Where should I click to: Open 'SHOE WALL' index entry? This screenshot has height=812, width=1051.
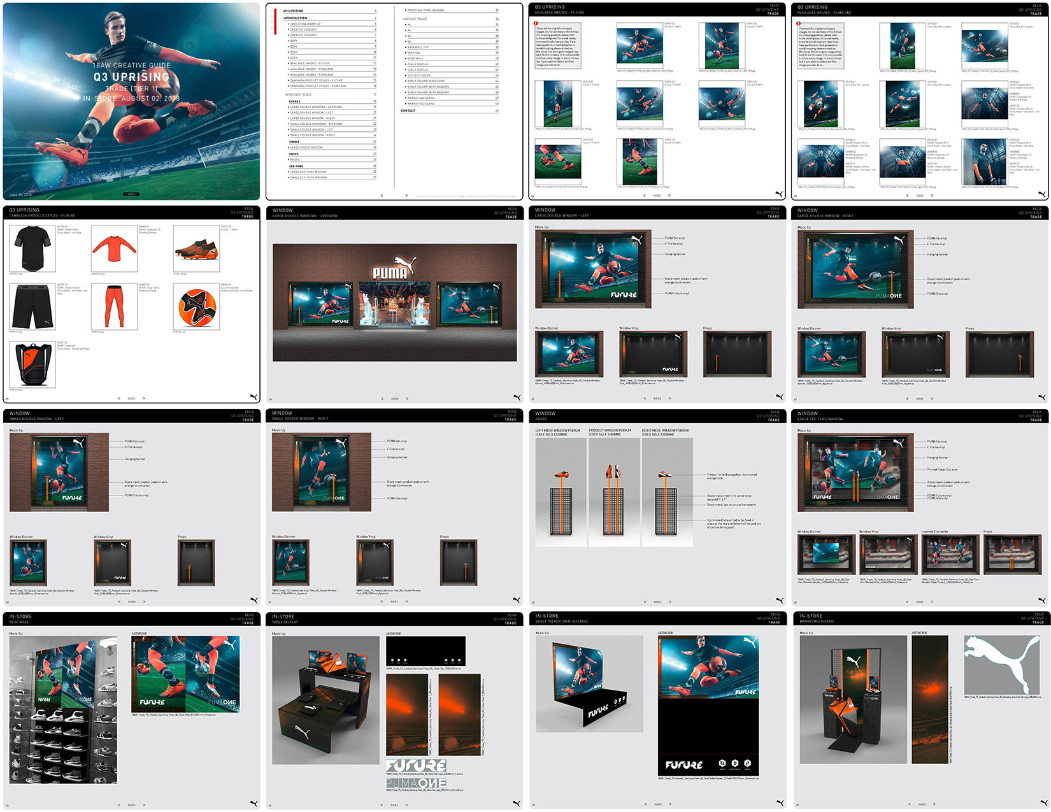452,59
